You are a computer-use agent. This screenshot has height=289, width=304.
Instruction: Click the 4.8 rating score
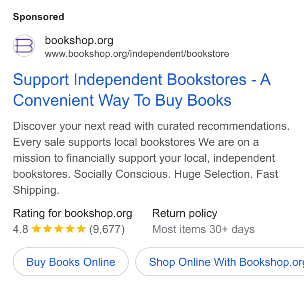(x=20, y=229)
